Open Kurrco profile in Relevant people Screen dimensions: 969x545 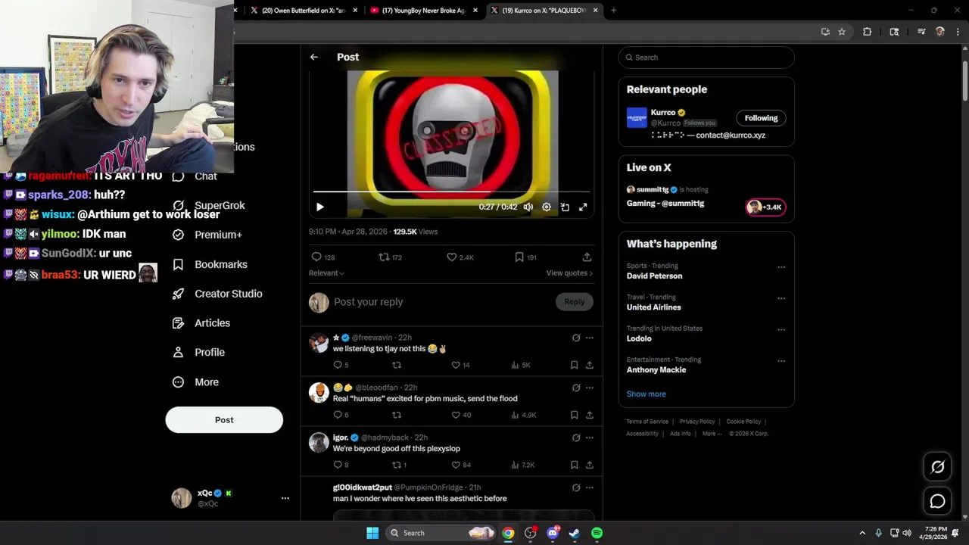click(663, 113)
